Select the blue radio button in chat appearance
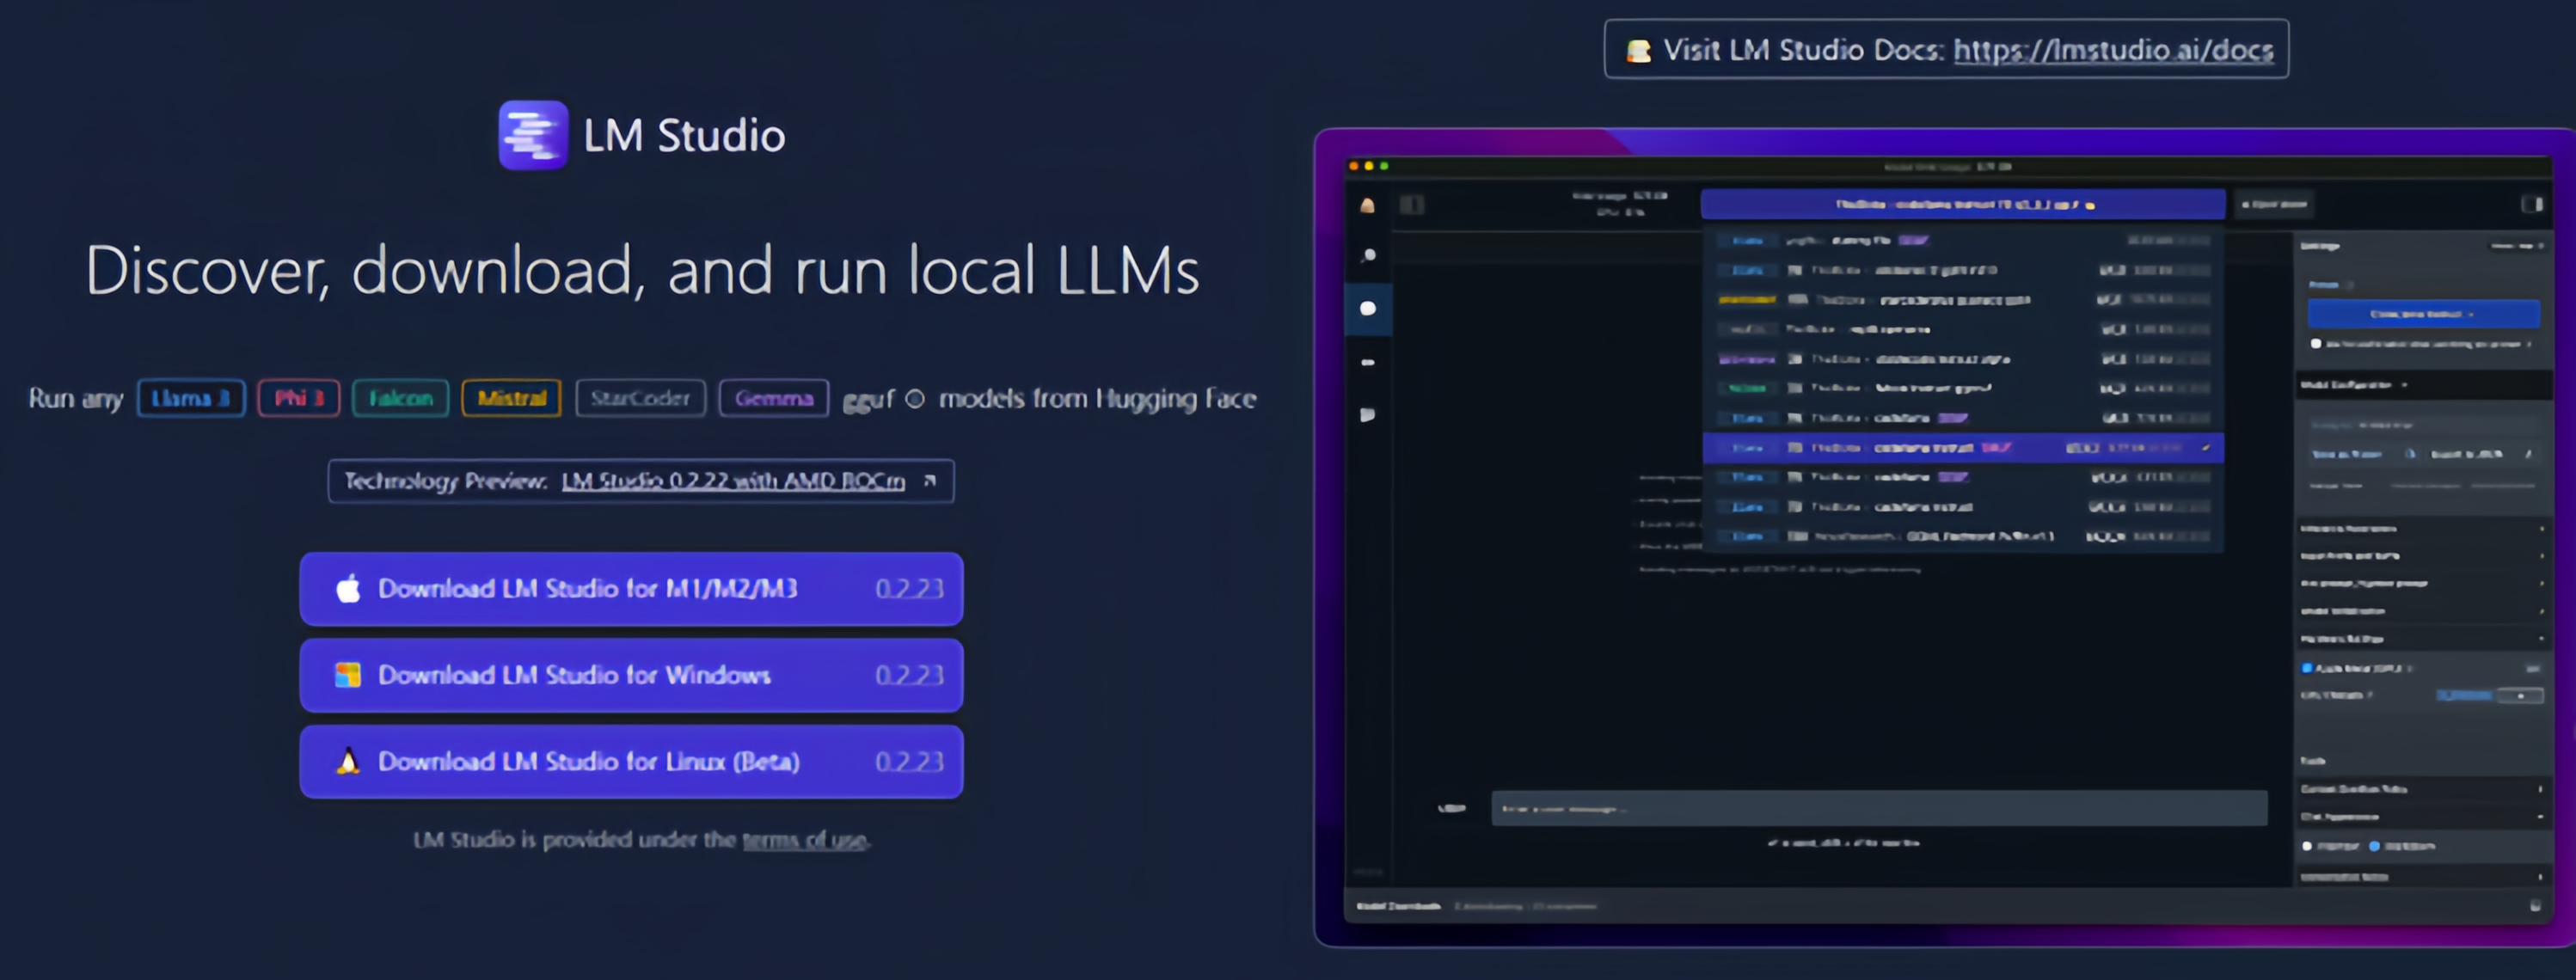 pyautogui.click(x=2374, y=846)
